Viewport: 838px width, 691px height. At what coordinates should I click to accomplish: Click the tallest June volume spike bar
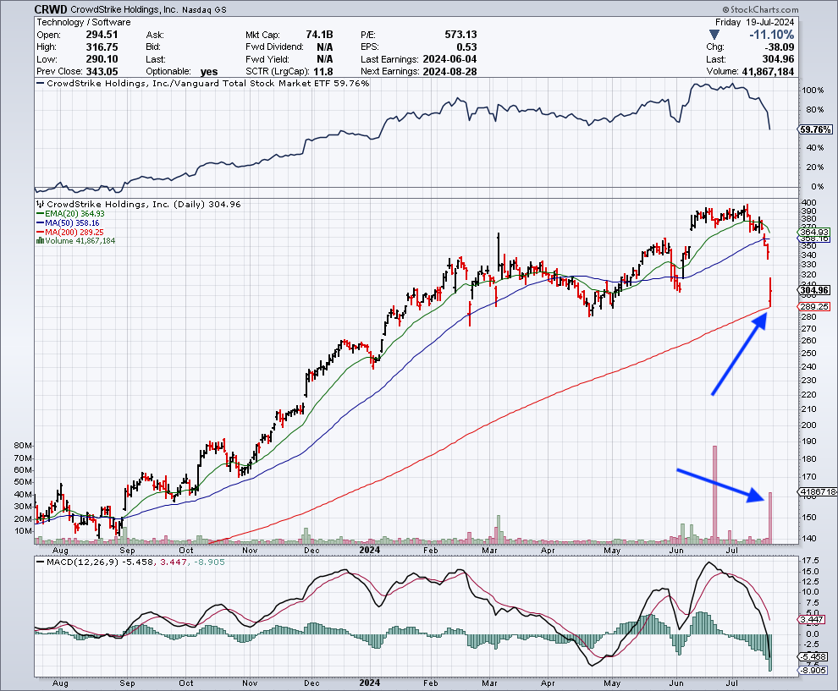[x=714, y=495]
